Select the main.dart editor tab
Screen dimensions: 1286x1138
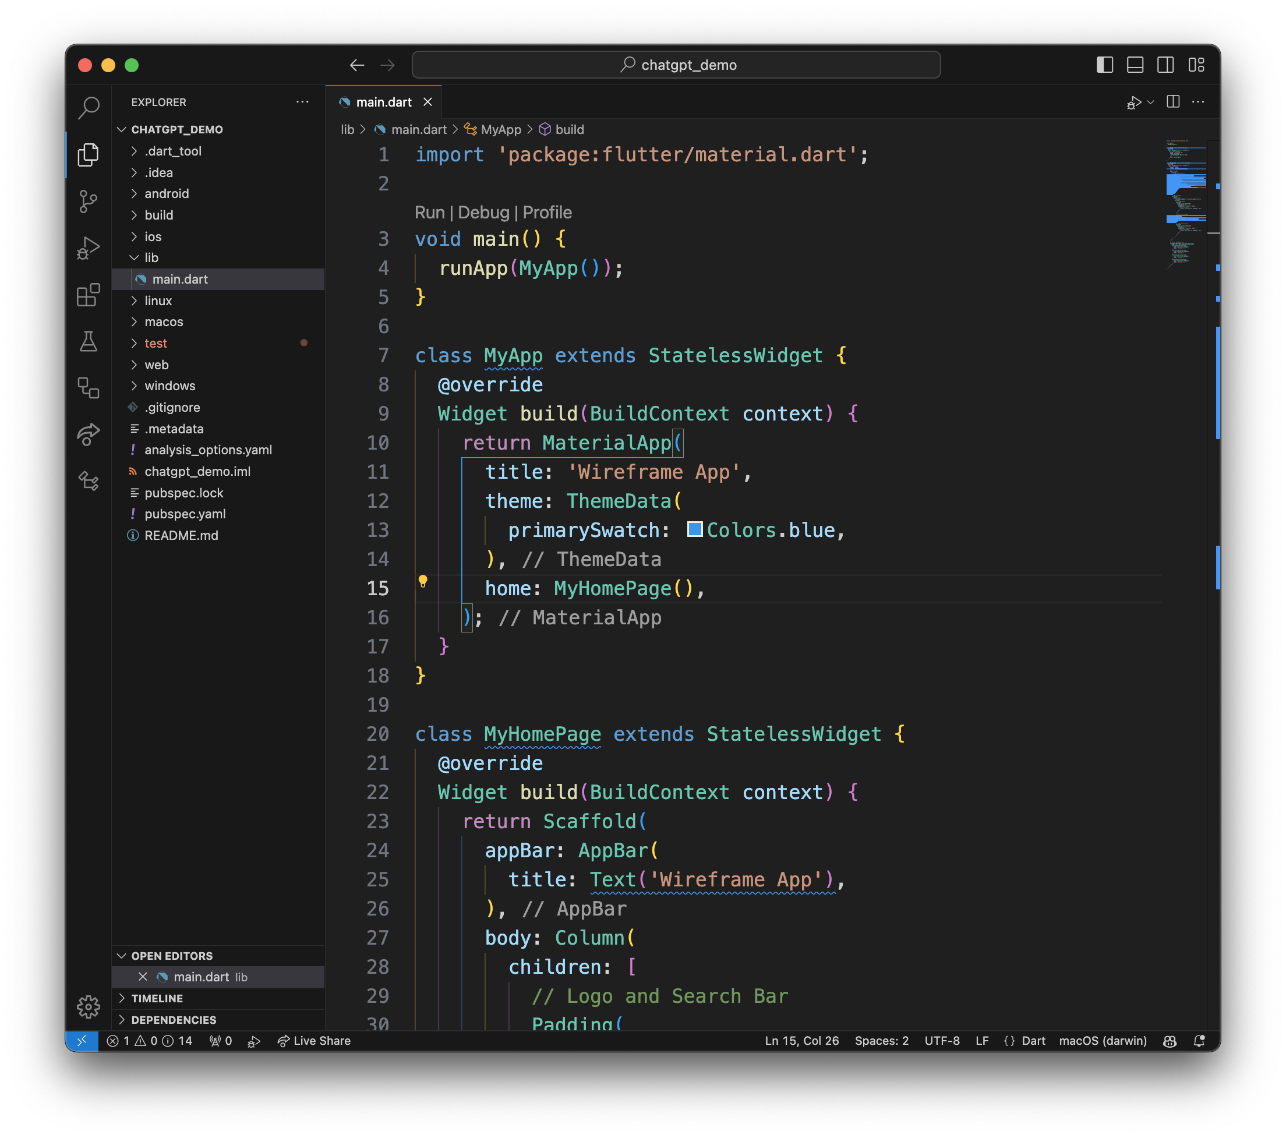click(383, 102)
